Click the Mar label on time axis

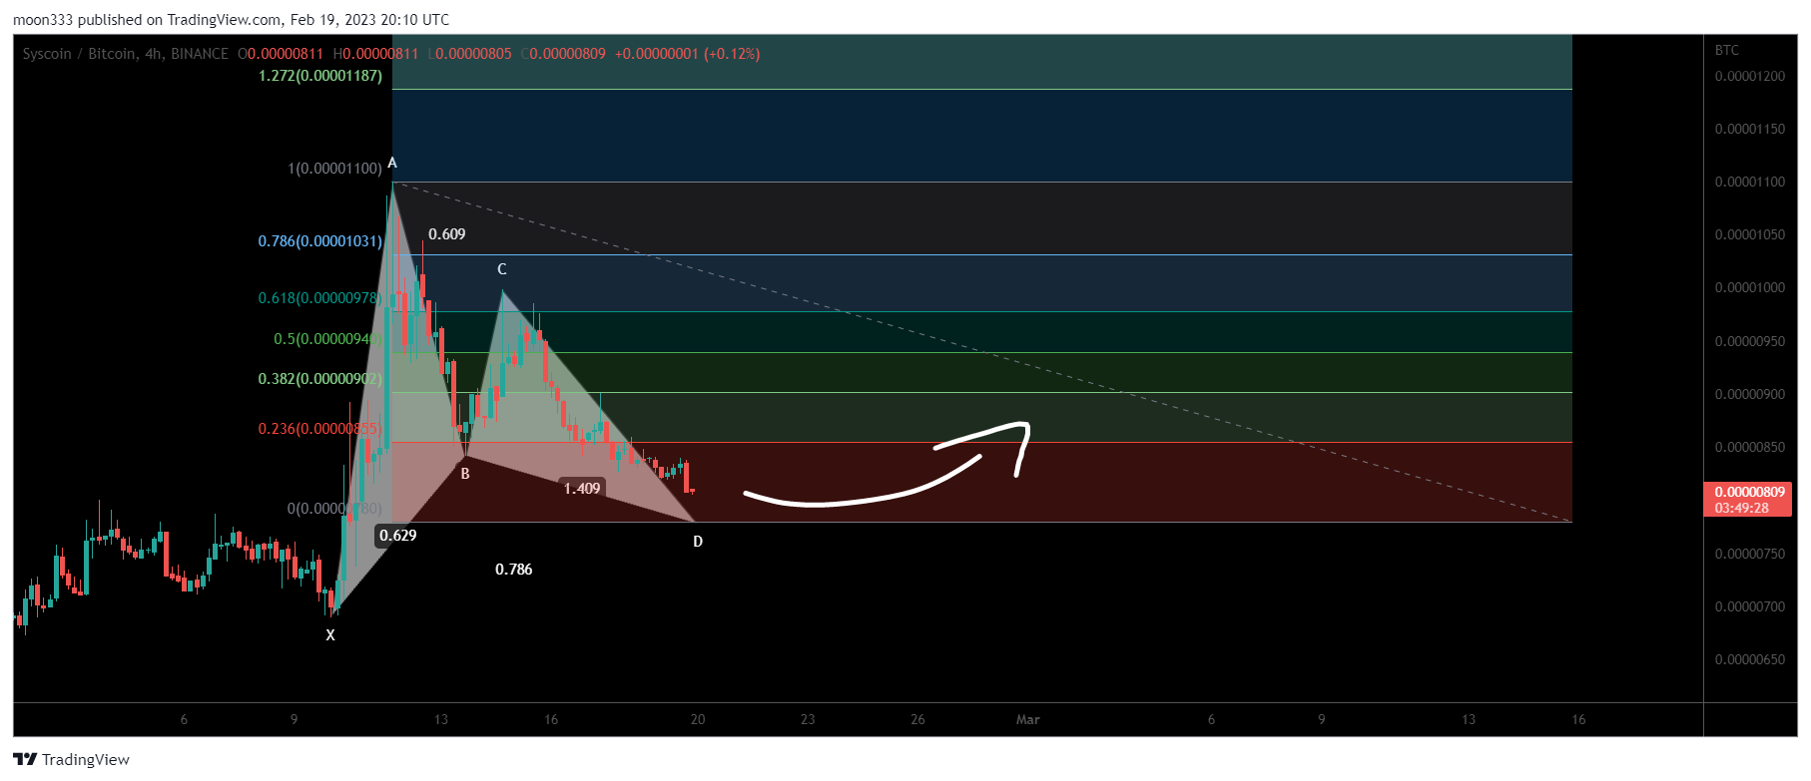[x=1028, y=719]
